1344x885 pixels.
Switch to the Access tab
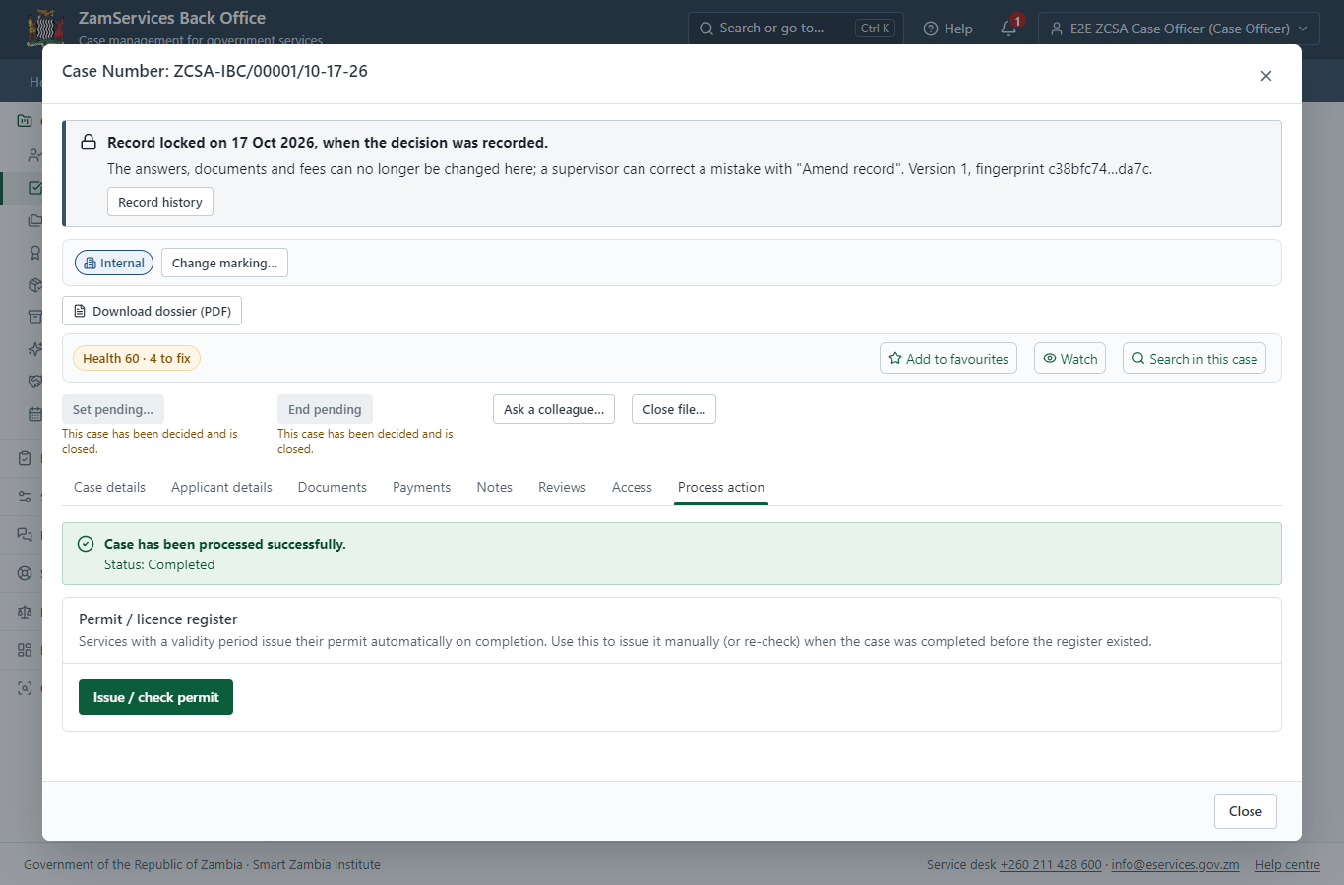coord(632,487)
